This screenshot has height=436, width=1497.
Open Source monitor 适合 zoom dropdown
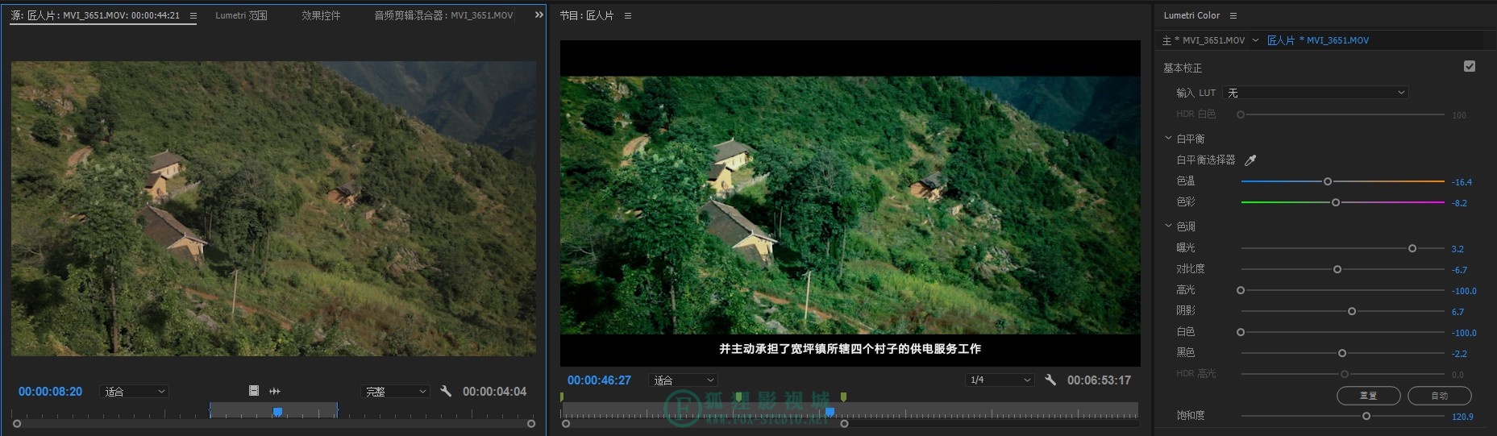[x=135, y=392]
